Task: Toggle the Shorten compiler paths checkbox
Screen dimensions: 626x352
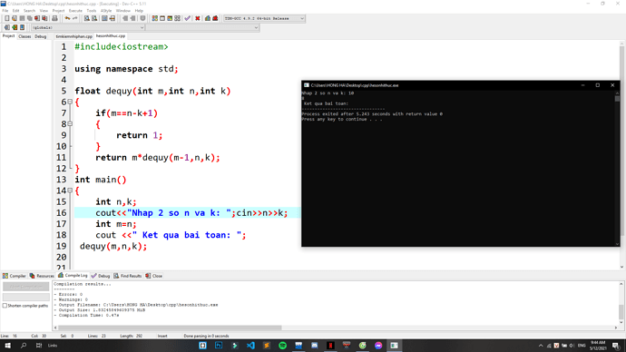Action: (5, 306)
